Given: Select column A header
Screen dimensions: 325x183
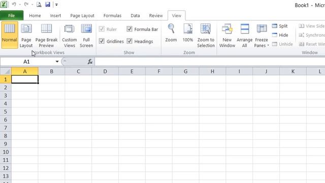Looking at the screenshot, I should pos(25,71).
